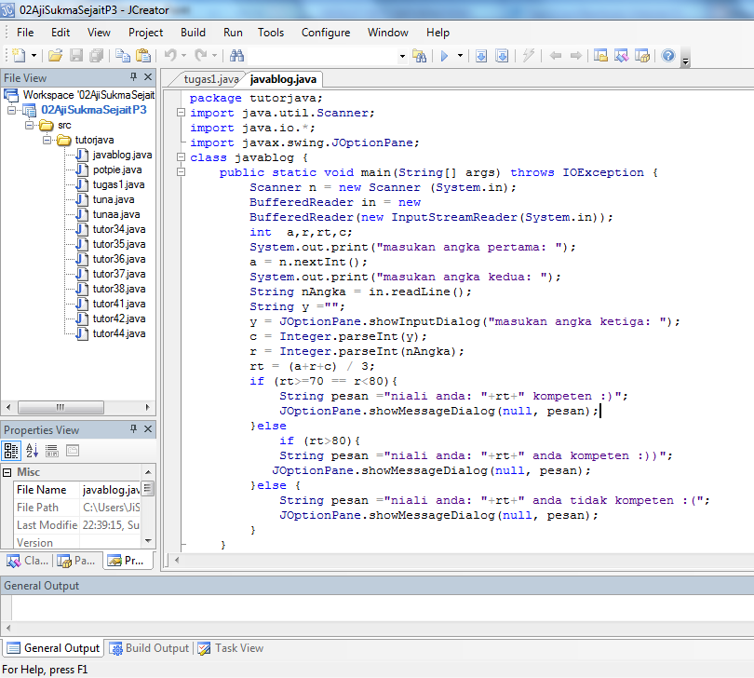Switch to the Class View bottom tab
Viewport: 754px width, 678px height.
pyautogui.click(x=27, y=561)
